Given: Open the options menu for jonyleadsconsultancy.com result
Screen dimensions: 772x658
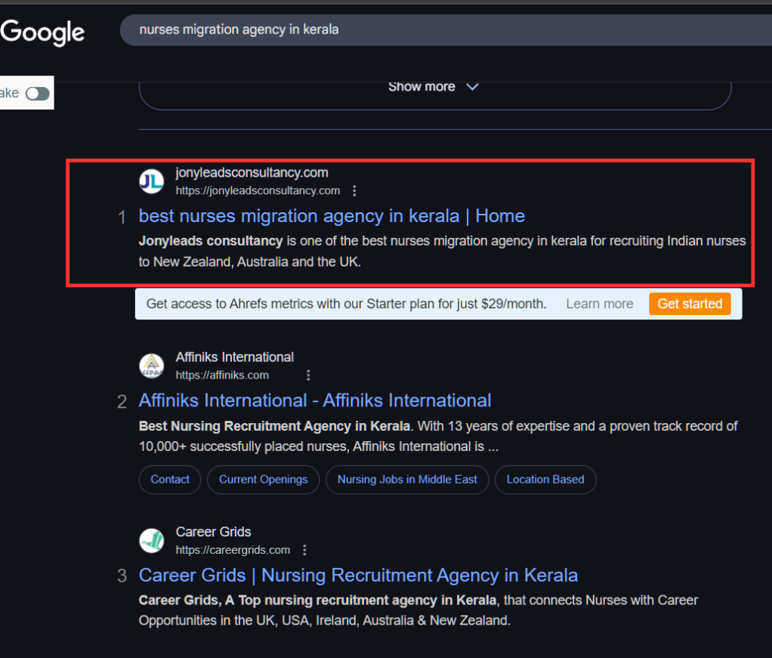Looking at the screenshot, I should 354,190.
